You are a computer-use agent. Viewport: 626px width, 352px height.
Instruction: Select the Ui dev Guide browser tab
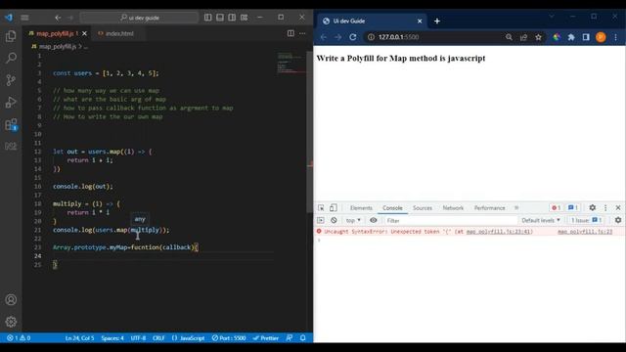[372, 21]
